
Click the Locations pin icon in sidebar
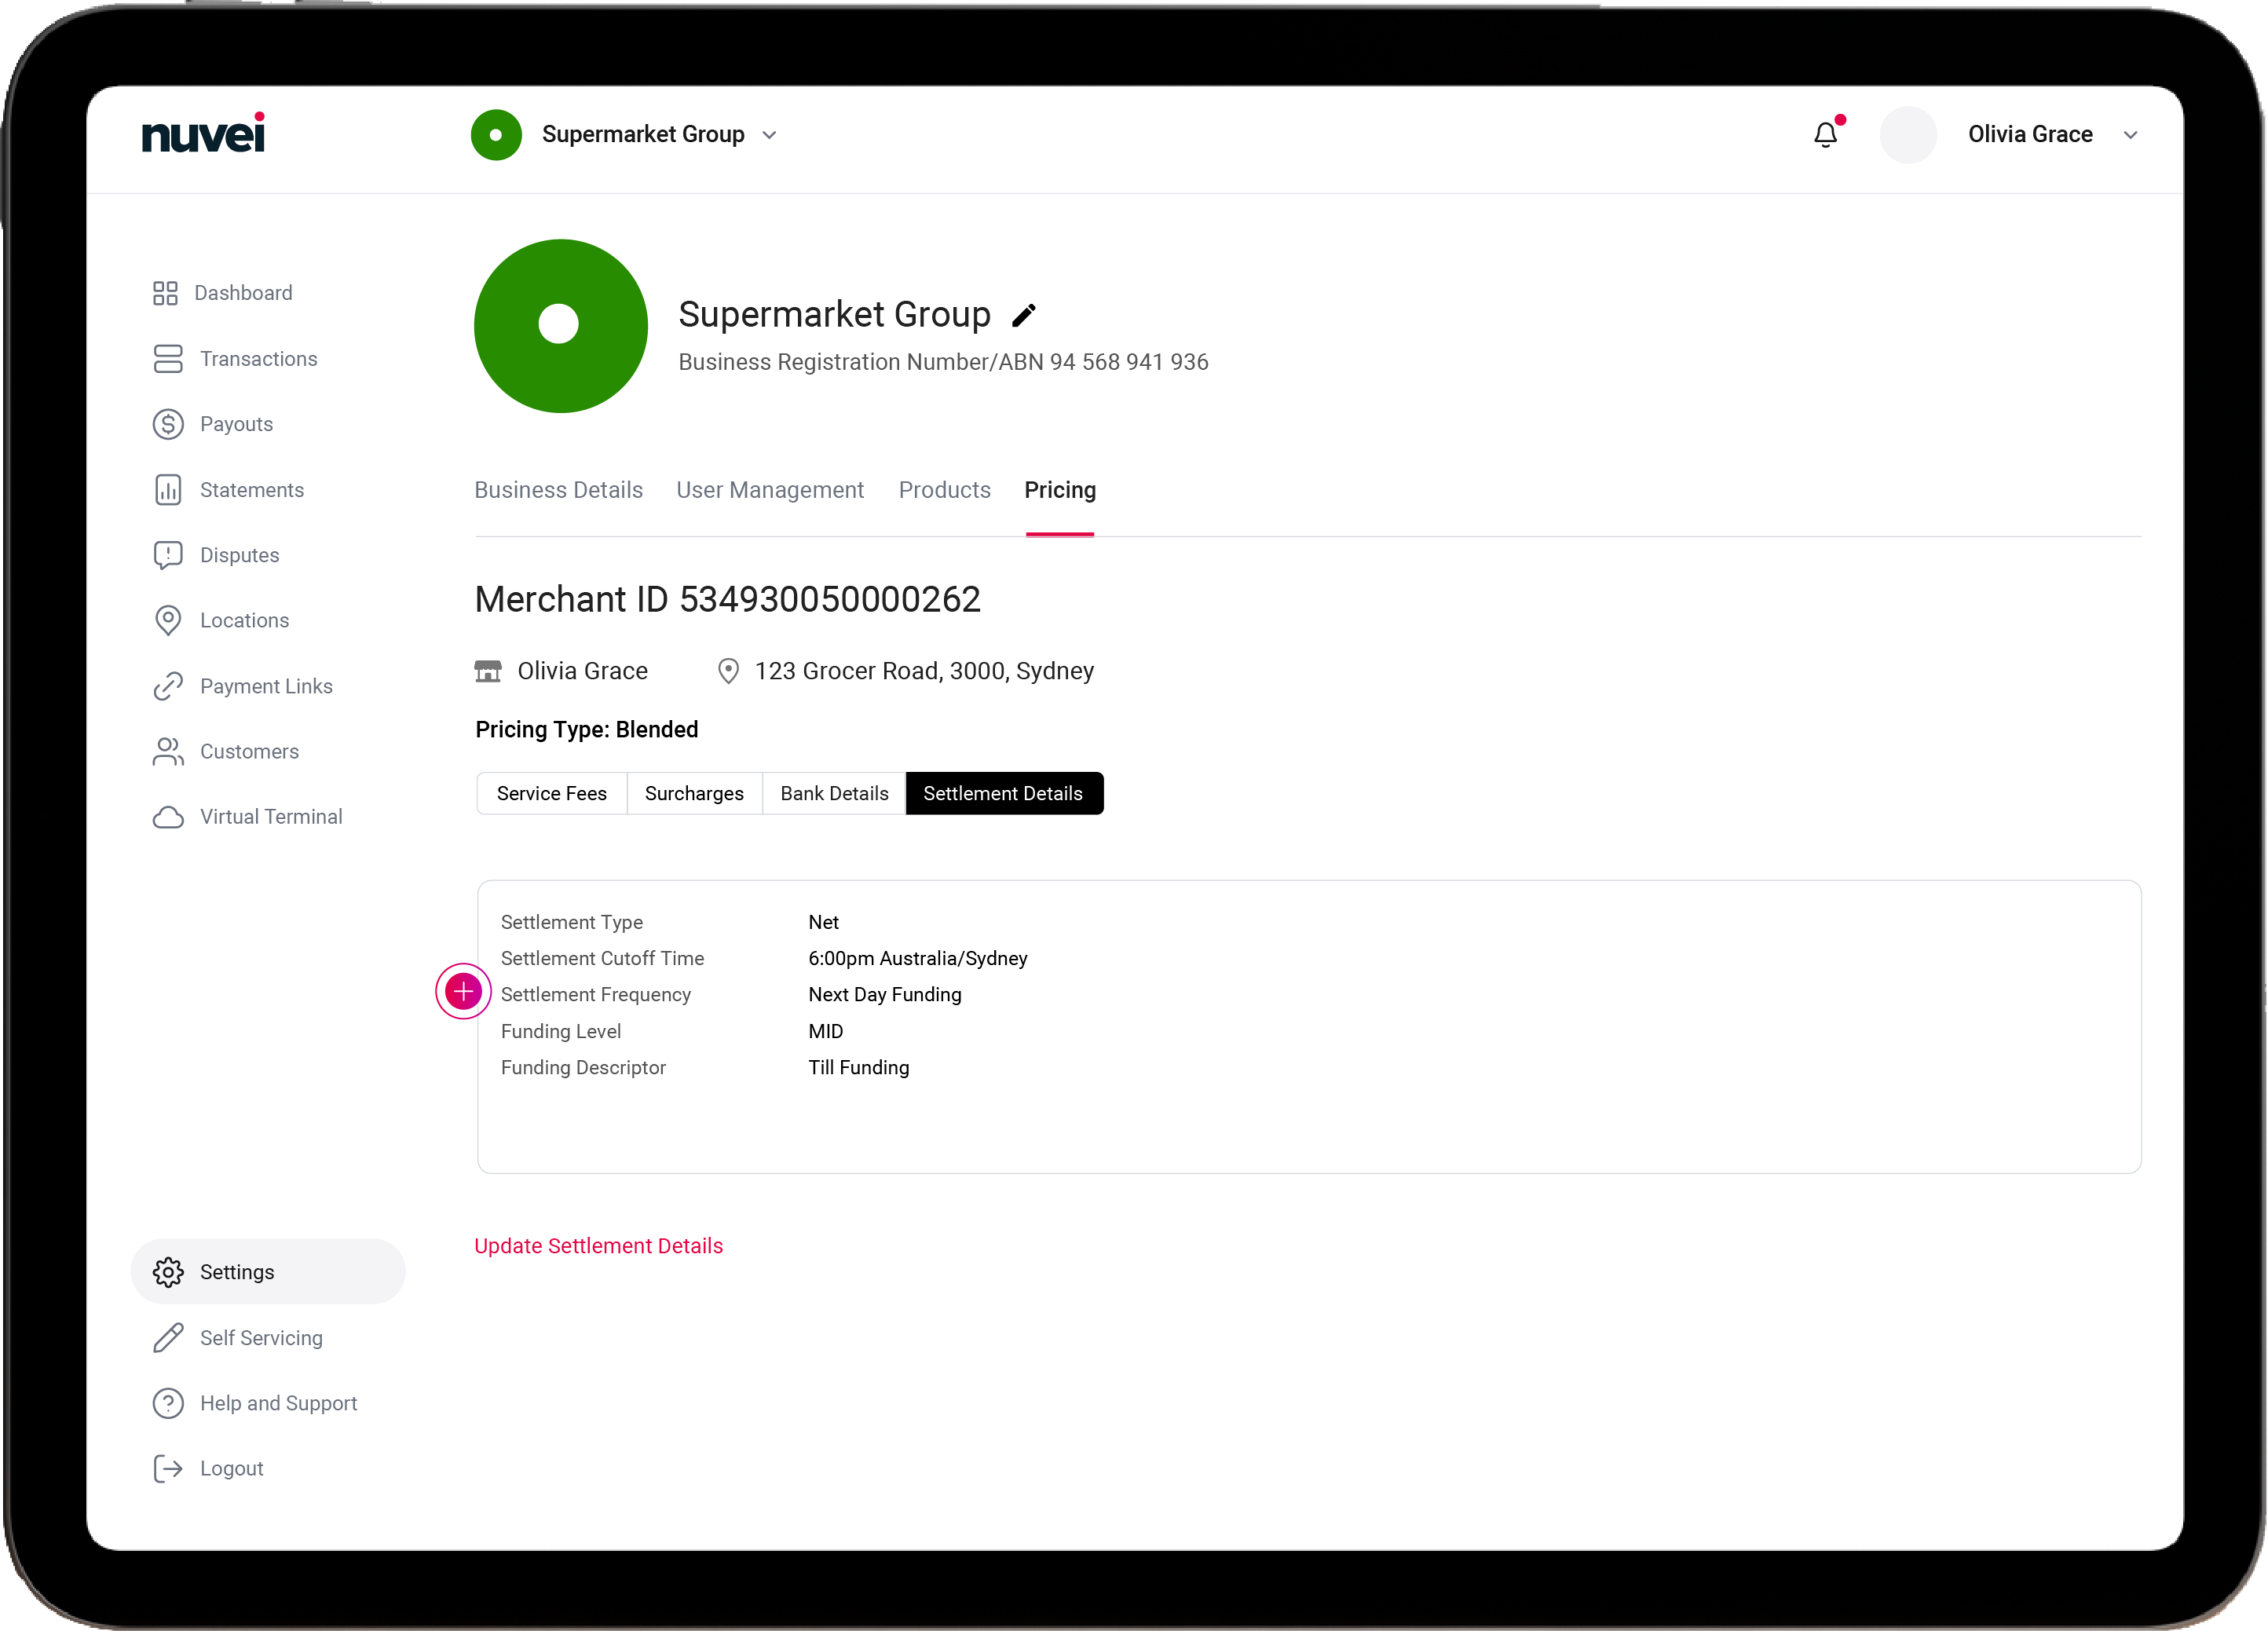point(168,620)
